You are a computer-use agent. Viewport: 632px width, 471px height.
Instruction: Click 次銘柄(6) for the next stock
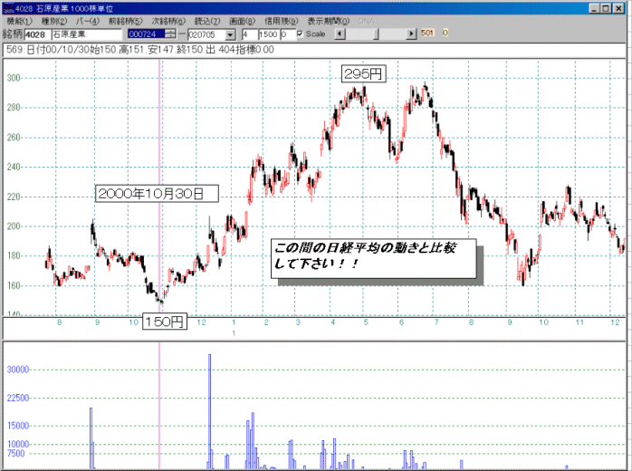[166, 20]
